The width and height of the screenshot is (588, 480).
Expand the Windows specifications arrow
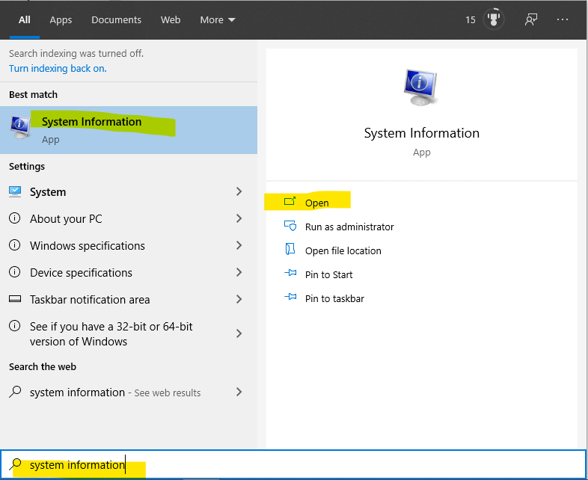coord(239,245)
